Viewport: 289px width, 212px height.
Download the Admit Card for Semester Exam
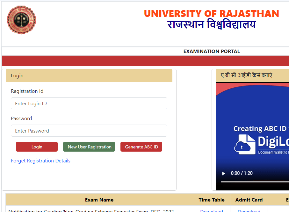249,211
